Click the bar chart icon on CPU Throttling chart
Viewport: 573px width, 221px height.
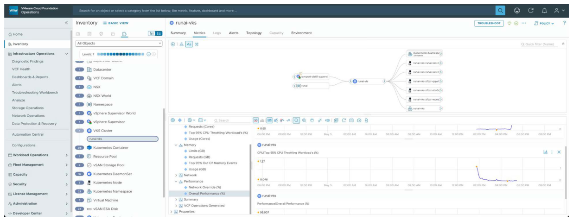click(545, 152)
